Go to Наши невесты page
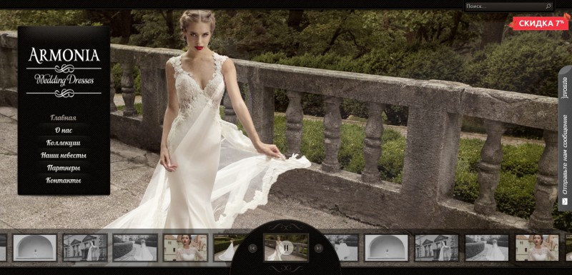Viewport: 572px width, 275px height. [64, 155]
